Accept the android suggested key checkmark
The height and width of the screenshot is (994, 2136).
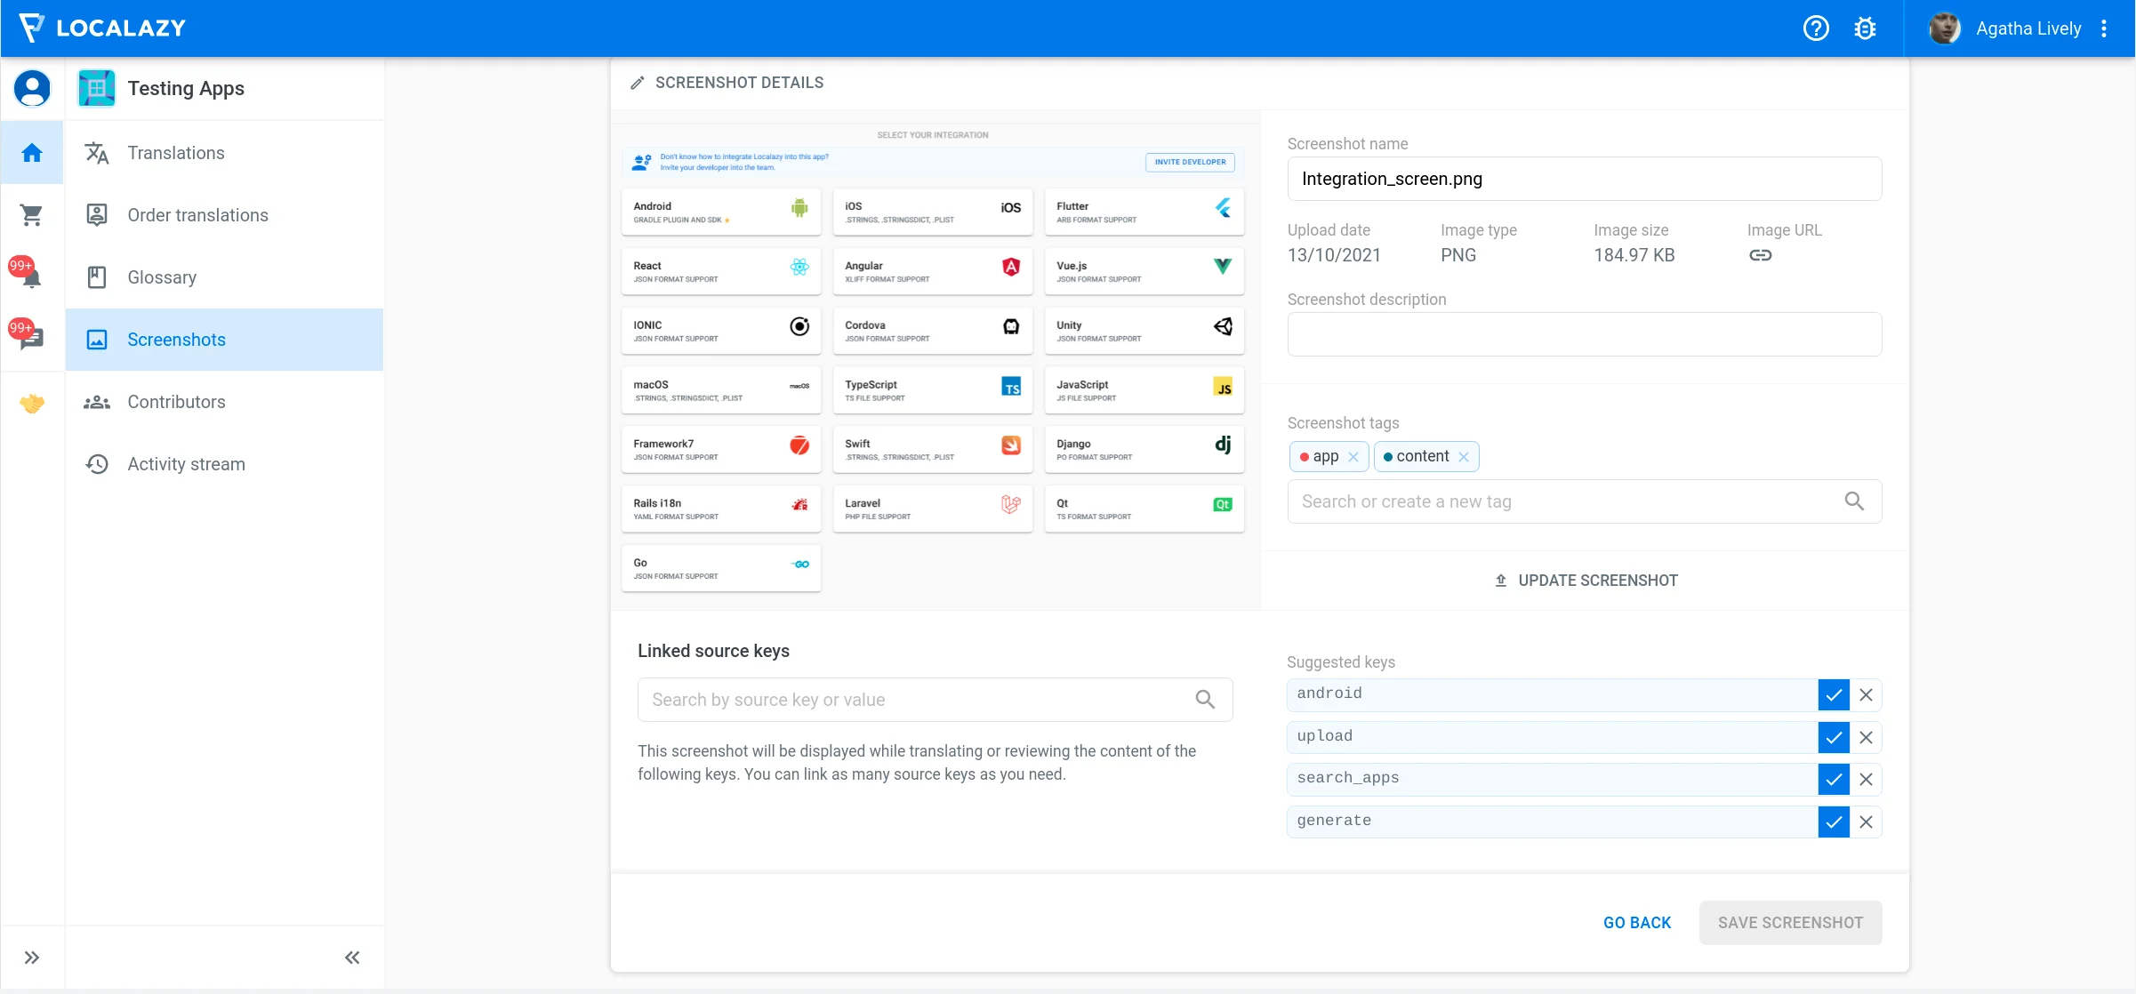tap(1833, 694)
